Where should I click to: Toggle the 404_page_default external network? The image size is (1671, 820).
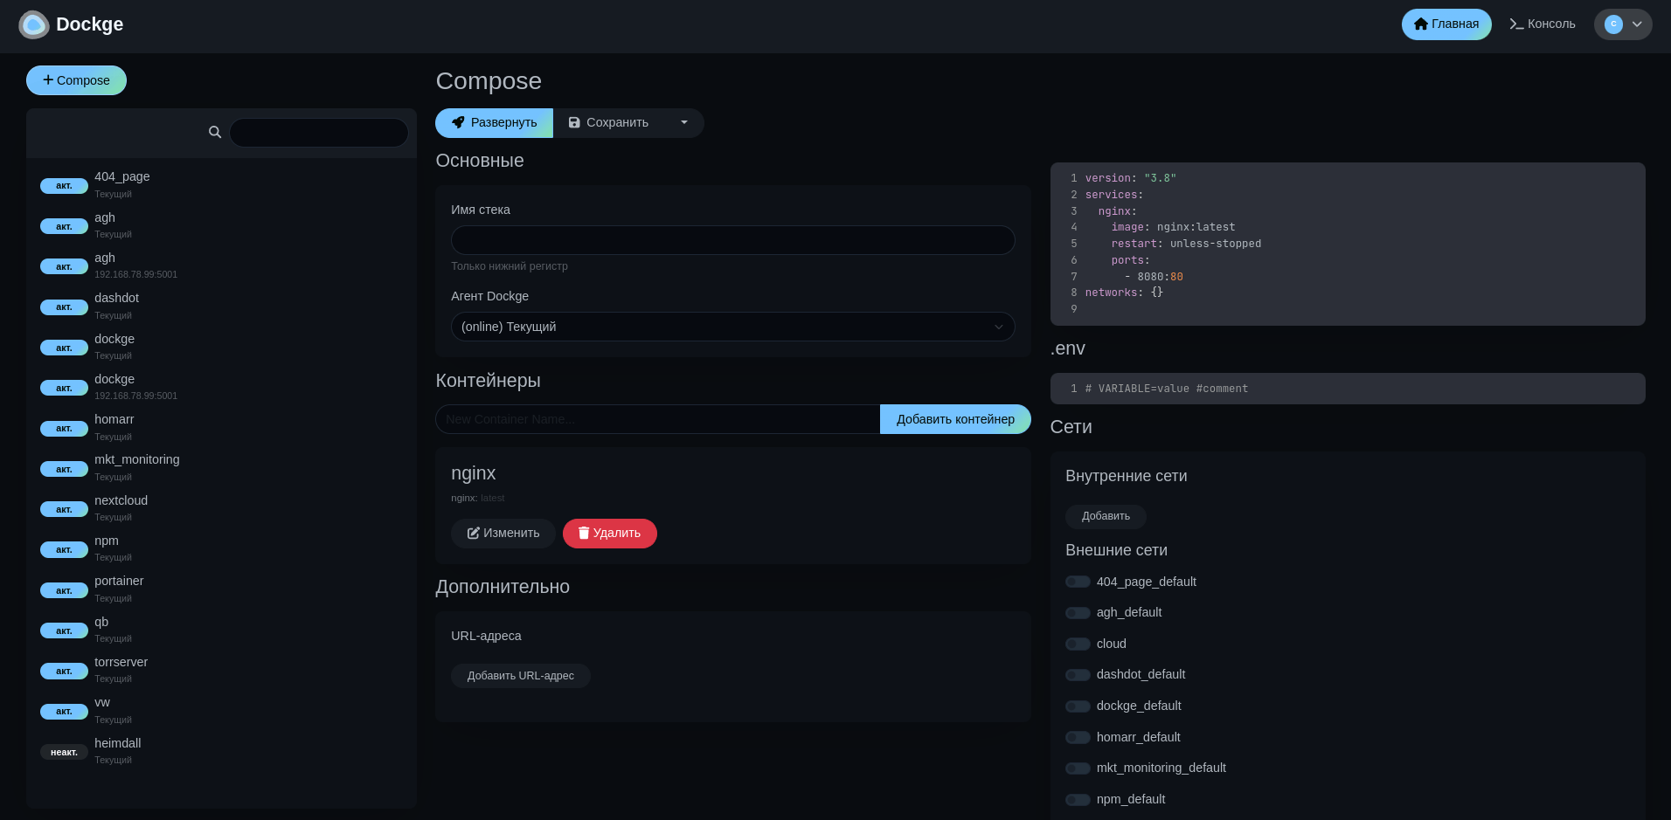(x=1078, y=582)
